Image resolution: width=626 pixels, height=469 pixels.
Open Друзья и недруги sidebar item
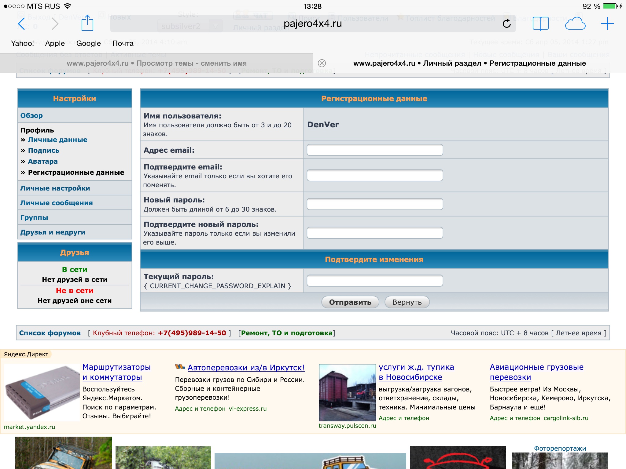[53, 232]
